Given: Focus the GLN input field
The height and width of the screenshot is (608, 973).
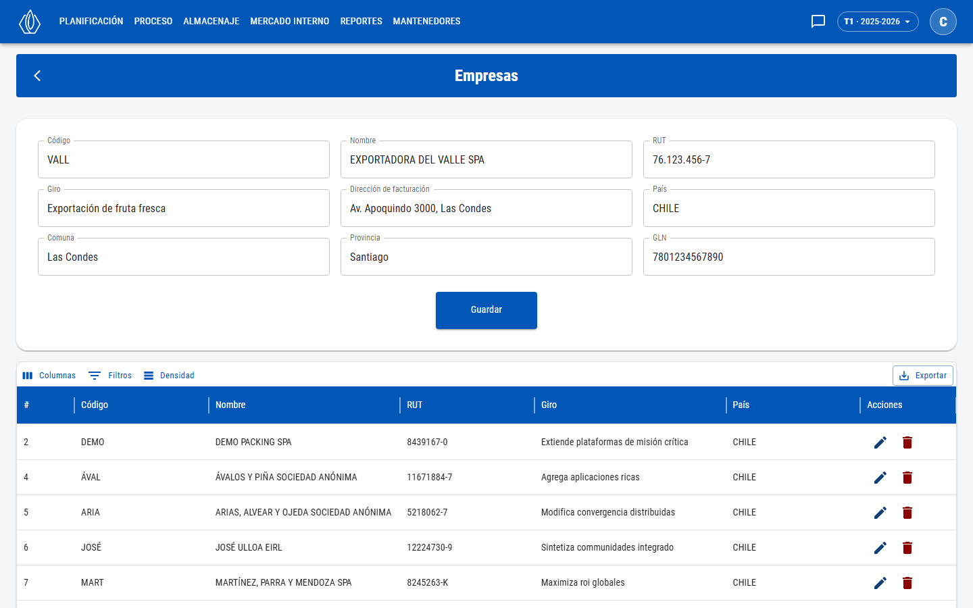Looking at the screenshot, I should tap(789, 257).
